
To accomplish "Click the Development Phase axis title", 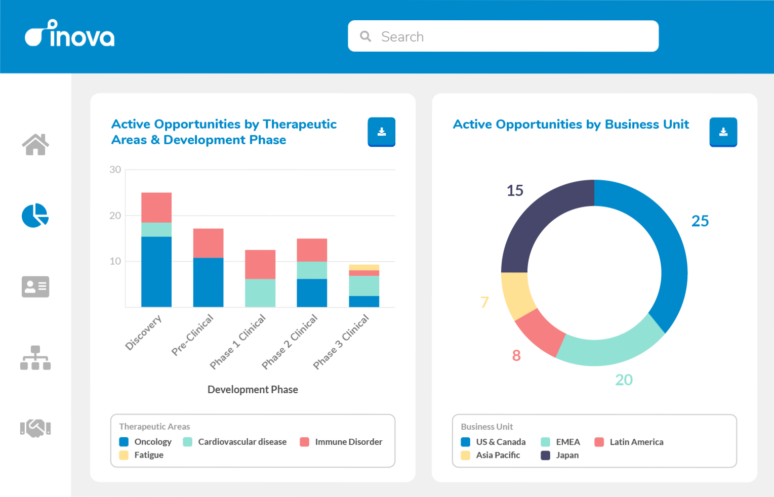I will (253, 390).
